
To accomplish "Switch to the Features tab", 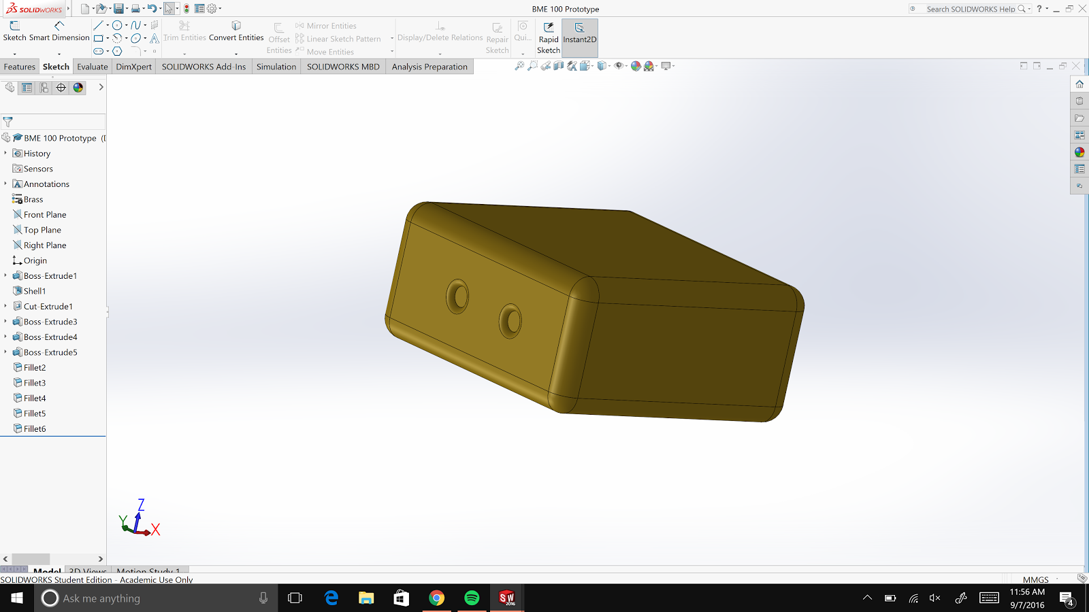I will click(x=20, y=67).
